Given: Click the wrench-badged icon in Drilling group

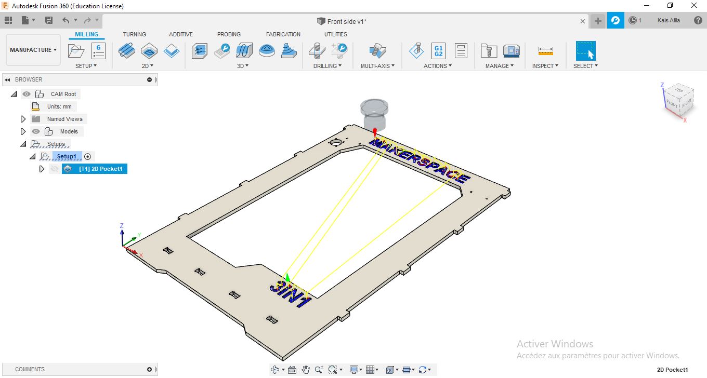Looking at the screenshot, I should (x=339, y=51).
